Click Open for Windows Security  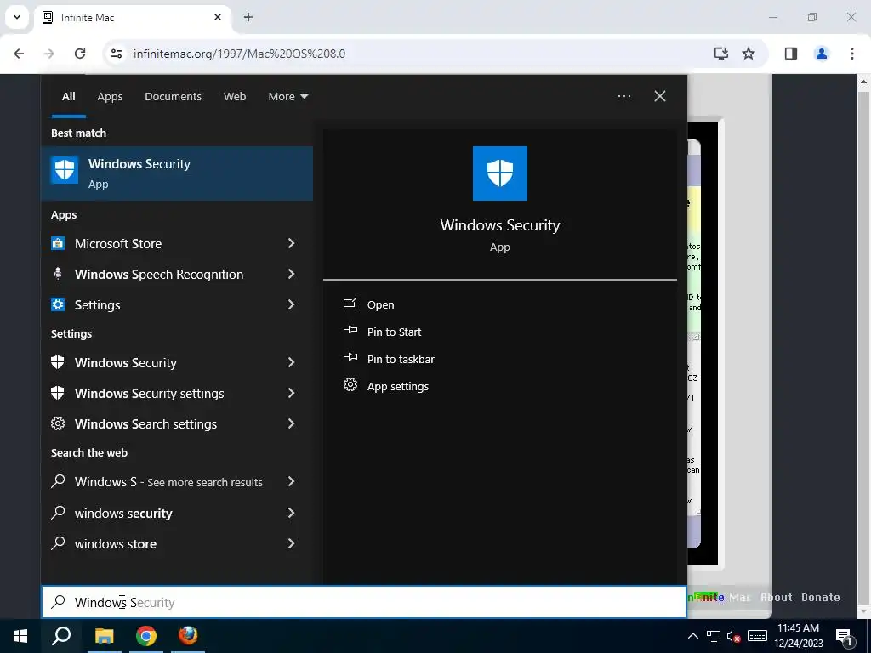(x=380, y=304)
